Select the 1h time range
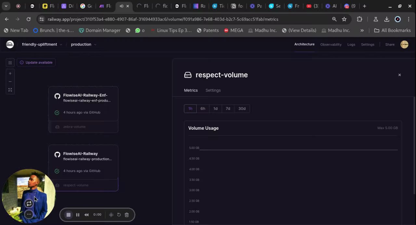 click(190, 109)
